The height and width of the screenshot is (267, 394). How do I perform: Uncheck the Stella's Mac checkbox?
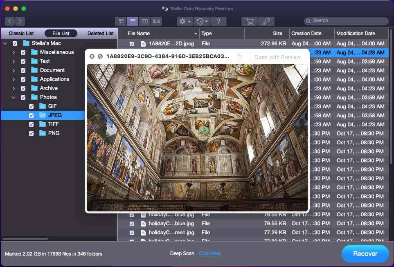(x=15, y=43)
